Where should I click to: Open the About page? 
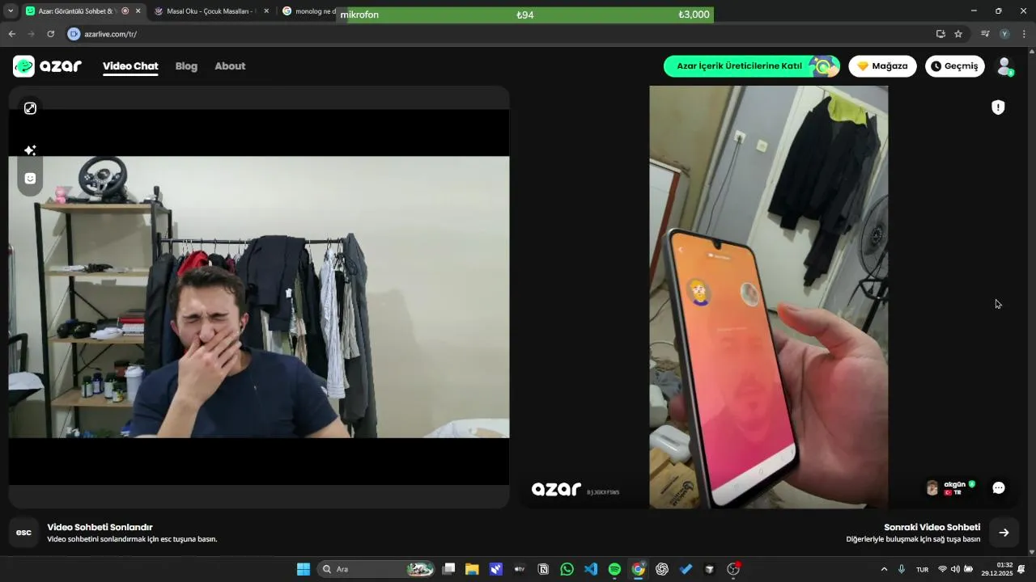pyautogui.click(x=230, y=66)
